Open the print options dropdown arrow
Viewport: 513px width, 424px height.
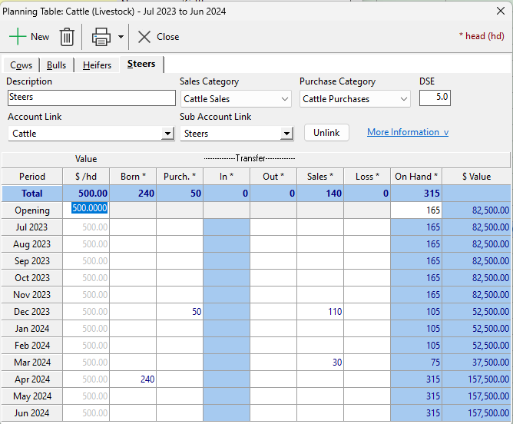tap(121, 37)
